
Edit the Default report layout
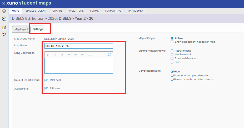[46, 80]
